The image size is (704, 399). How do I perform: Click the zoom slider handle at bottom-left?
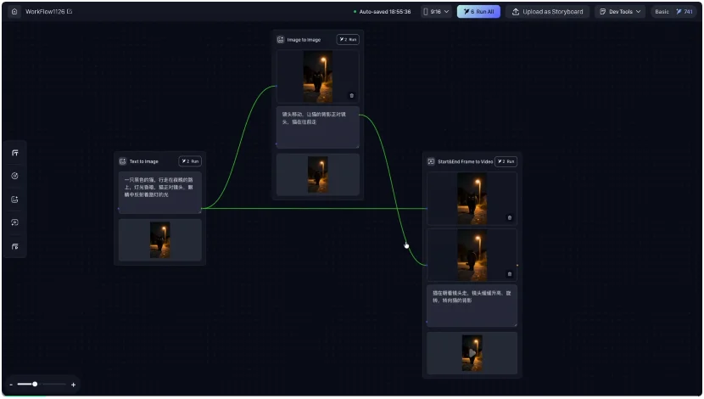coord(35,385)
